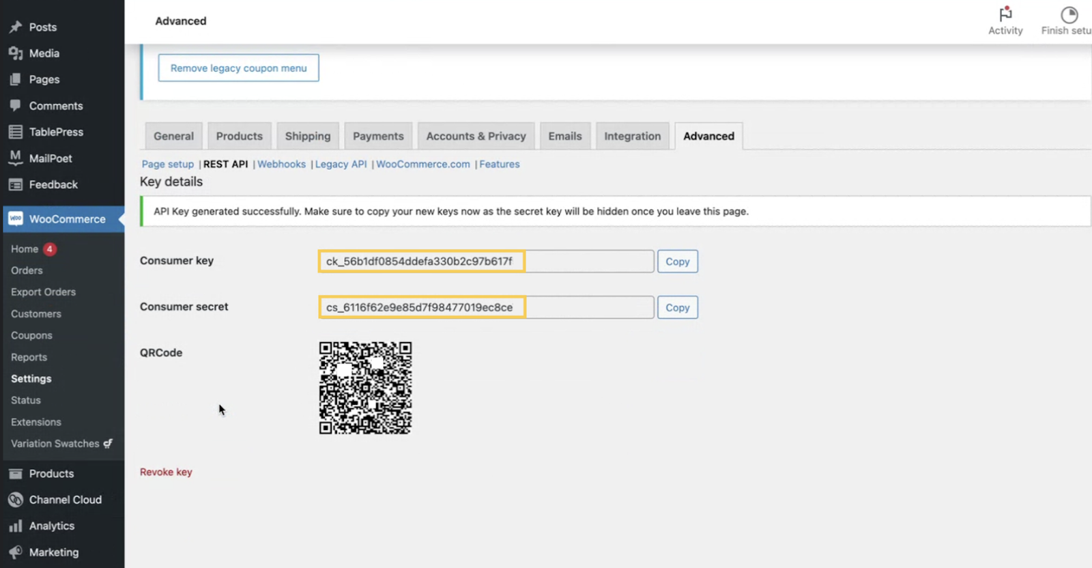Open the Customers submenu item
Screen dimensions: 1092x568
pyautogui.click(x=36, y=314)
